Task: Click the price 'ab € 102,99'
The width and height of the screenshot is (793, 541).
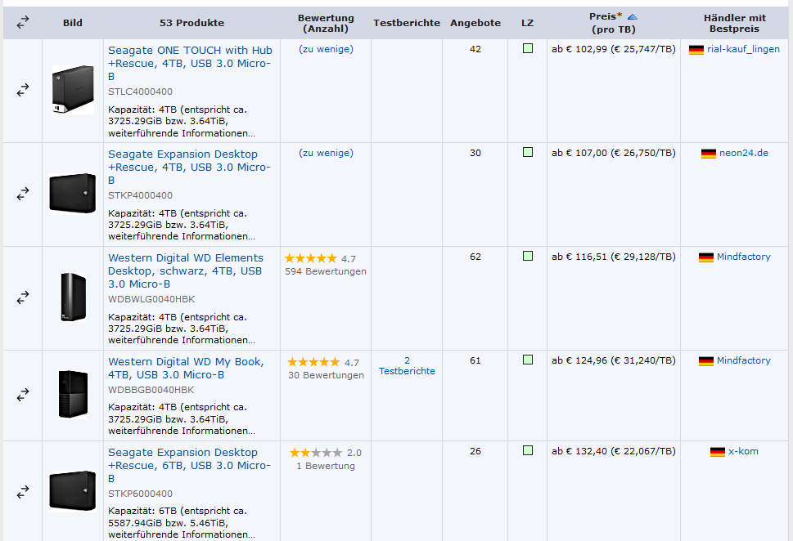Action: click(x=579, y=49)
